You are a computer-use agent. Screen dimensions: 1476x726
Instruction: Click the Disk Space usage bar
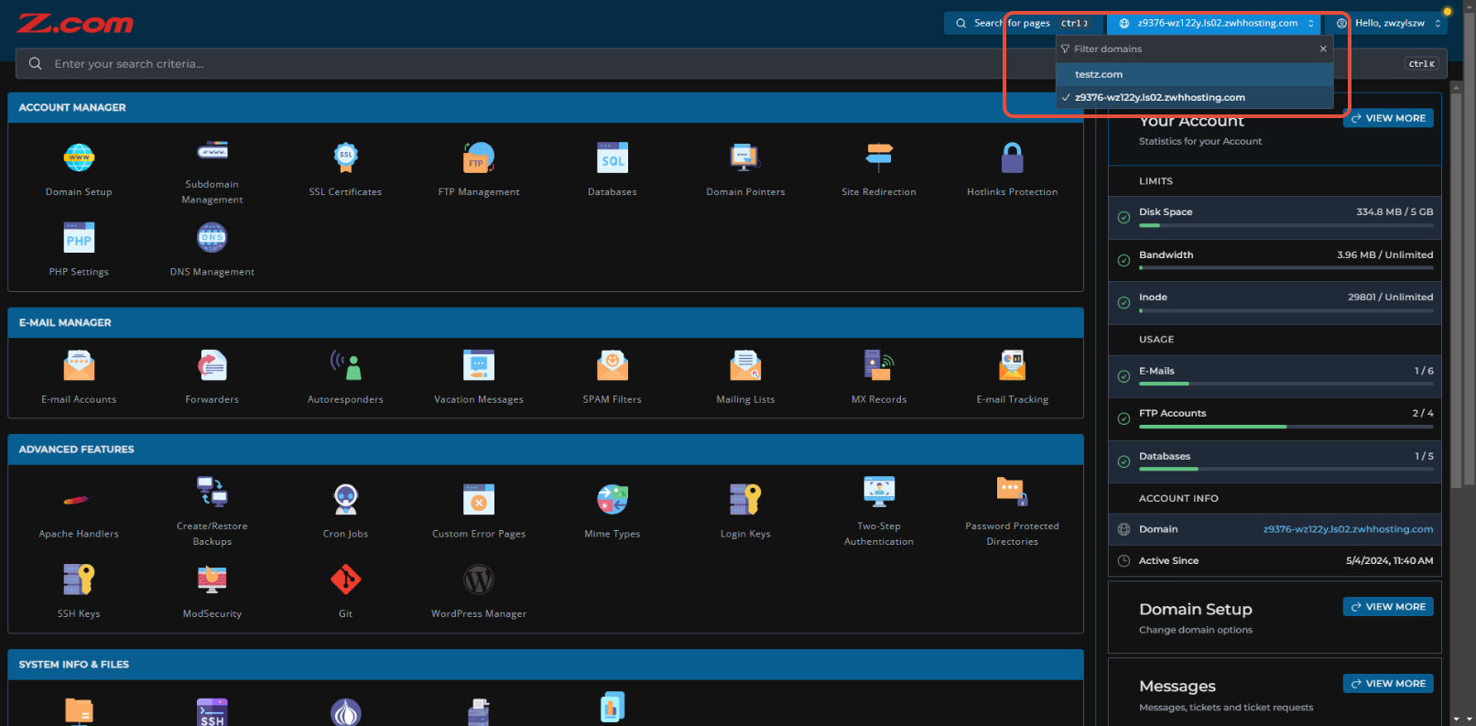point(1286,225)
